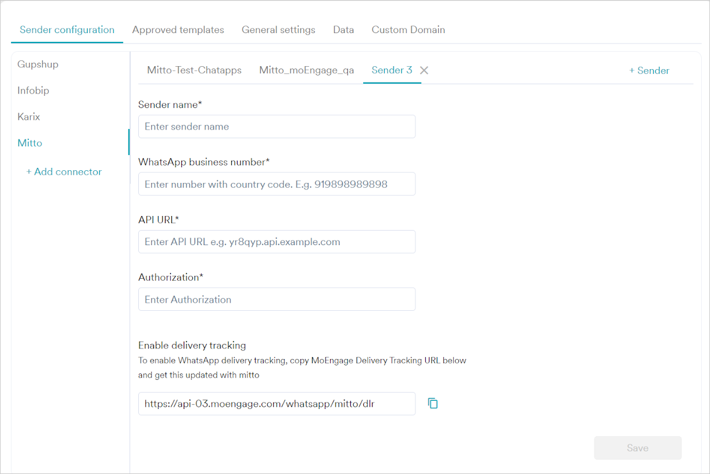Copy the MoEngage Delivery Tracking URL

point(432,403)
